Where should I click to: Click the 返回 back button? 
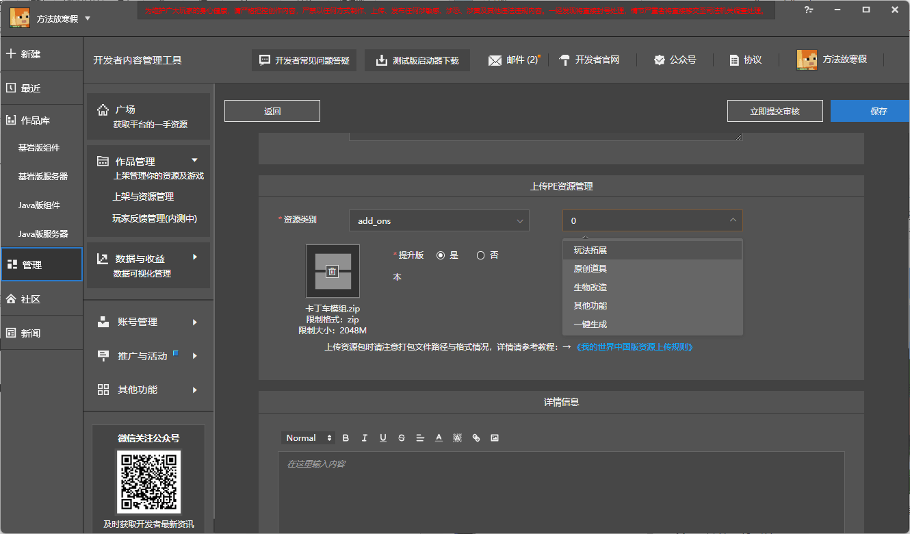[x=272, y=111]
